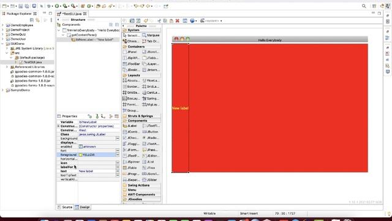
Task: Expand the DemoQuiz project node
Action: point(2,34)
